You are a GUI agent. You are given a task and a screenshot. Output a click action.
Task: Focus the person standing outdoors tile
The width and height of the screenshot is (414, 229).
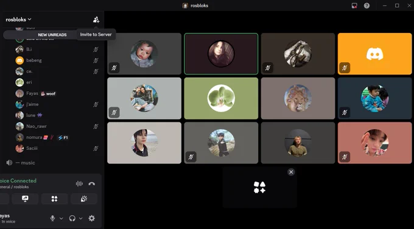tap(221, 143)
